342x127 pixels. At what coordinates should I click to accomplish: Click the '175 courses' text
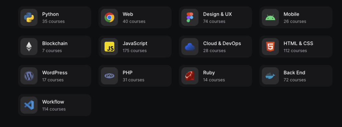(x=135, y=51)
